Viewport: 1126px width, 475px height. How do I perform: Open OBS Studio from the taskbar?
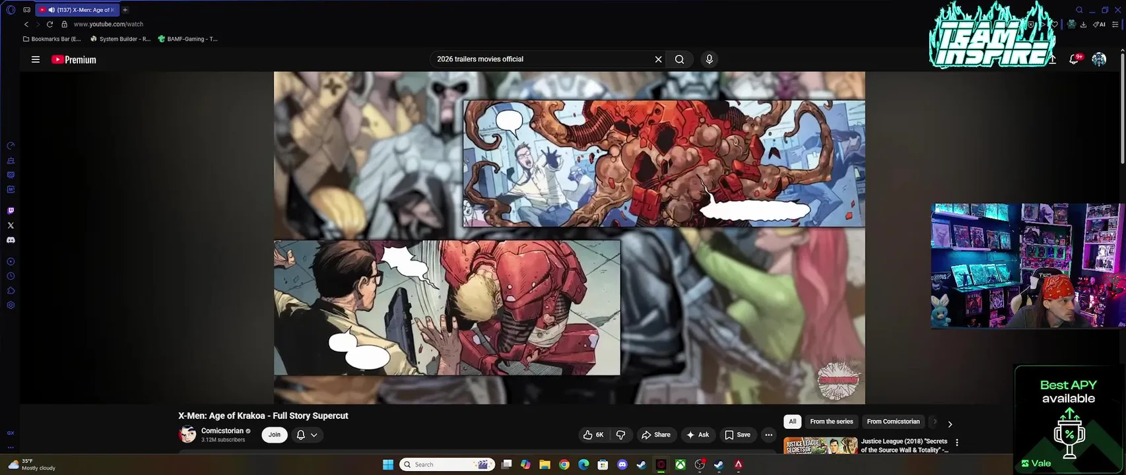(x=700, y=464)
